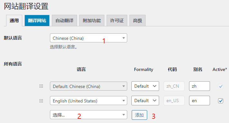The height and width of the screenshot is (123, 229).
Task: Open the default language Chinese (China) dropdown
Action: pyautogui.click(x=89, y=38)
